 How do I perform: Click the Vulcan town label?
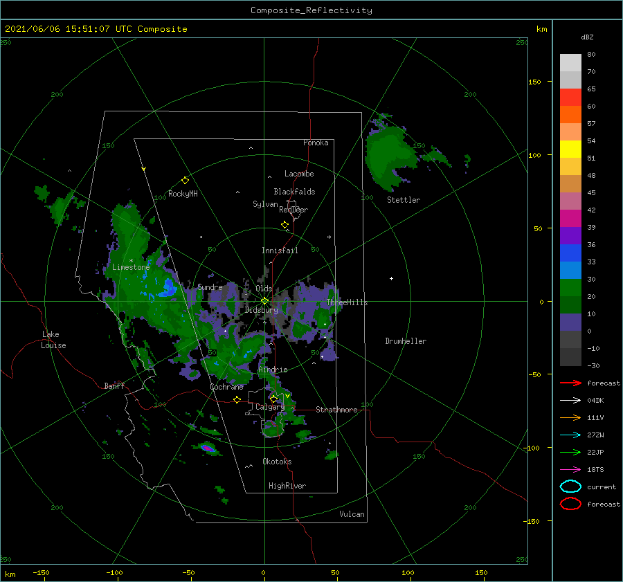(352, 514)
